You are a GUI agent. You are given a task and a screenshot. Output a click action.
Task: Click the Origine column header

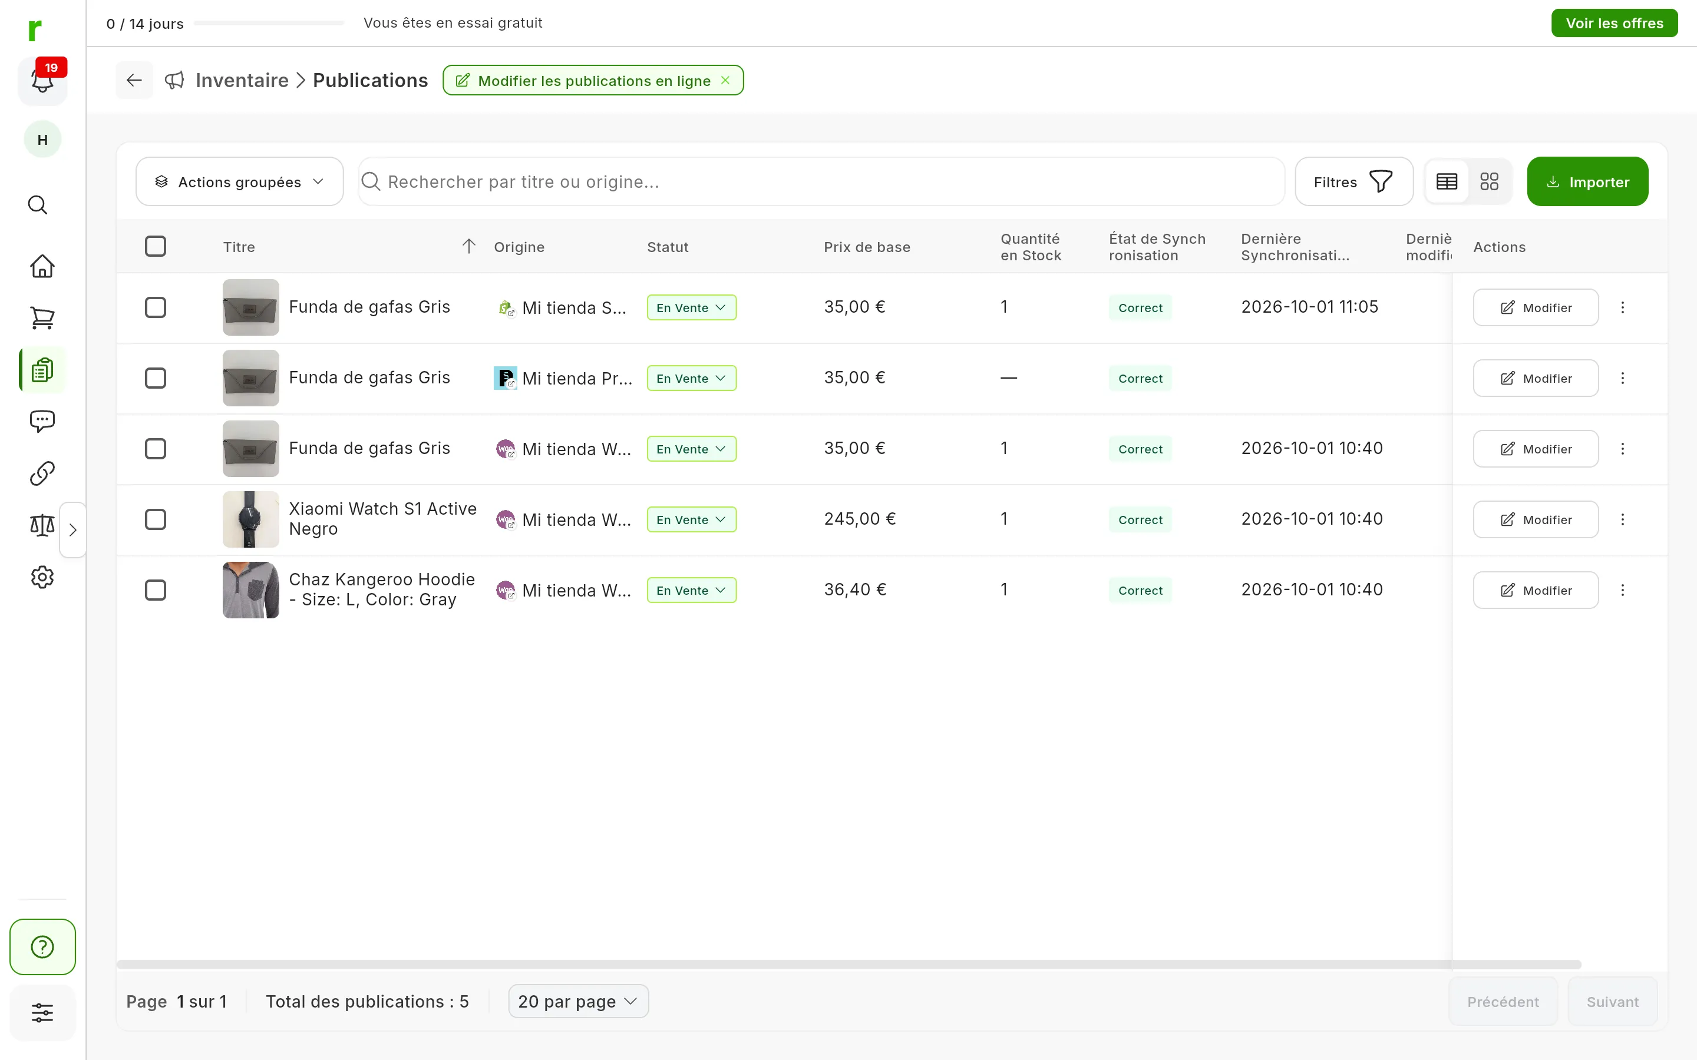click(x=519, y=247)
